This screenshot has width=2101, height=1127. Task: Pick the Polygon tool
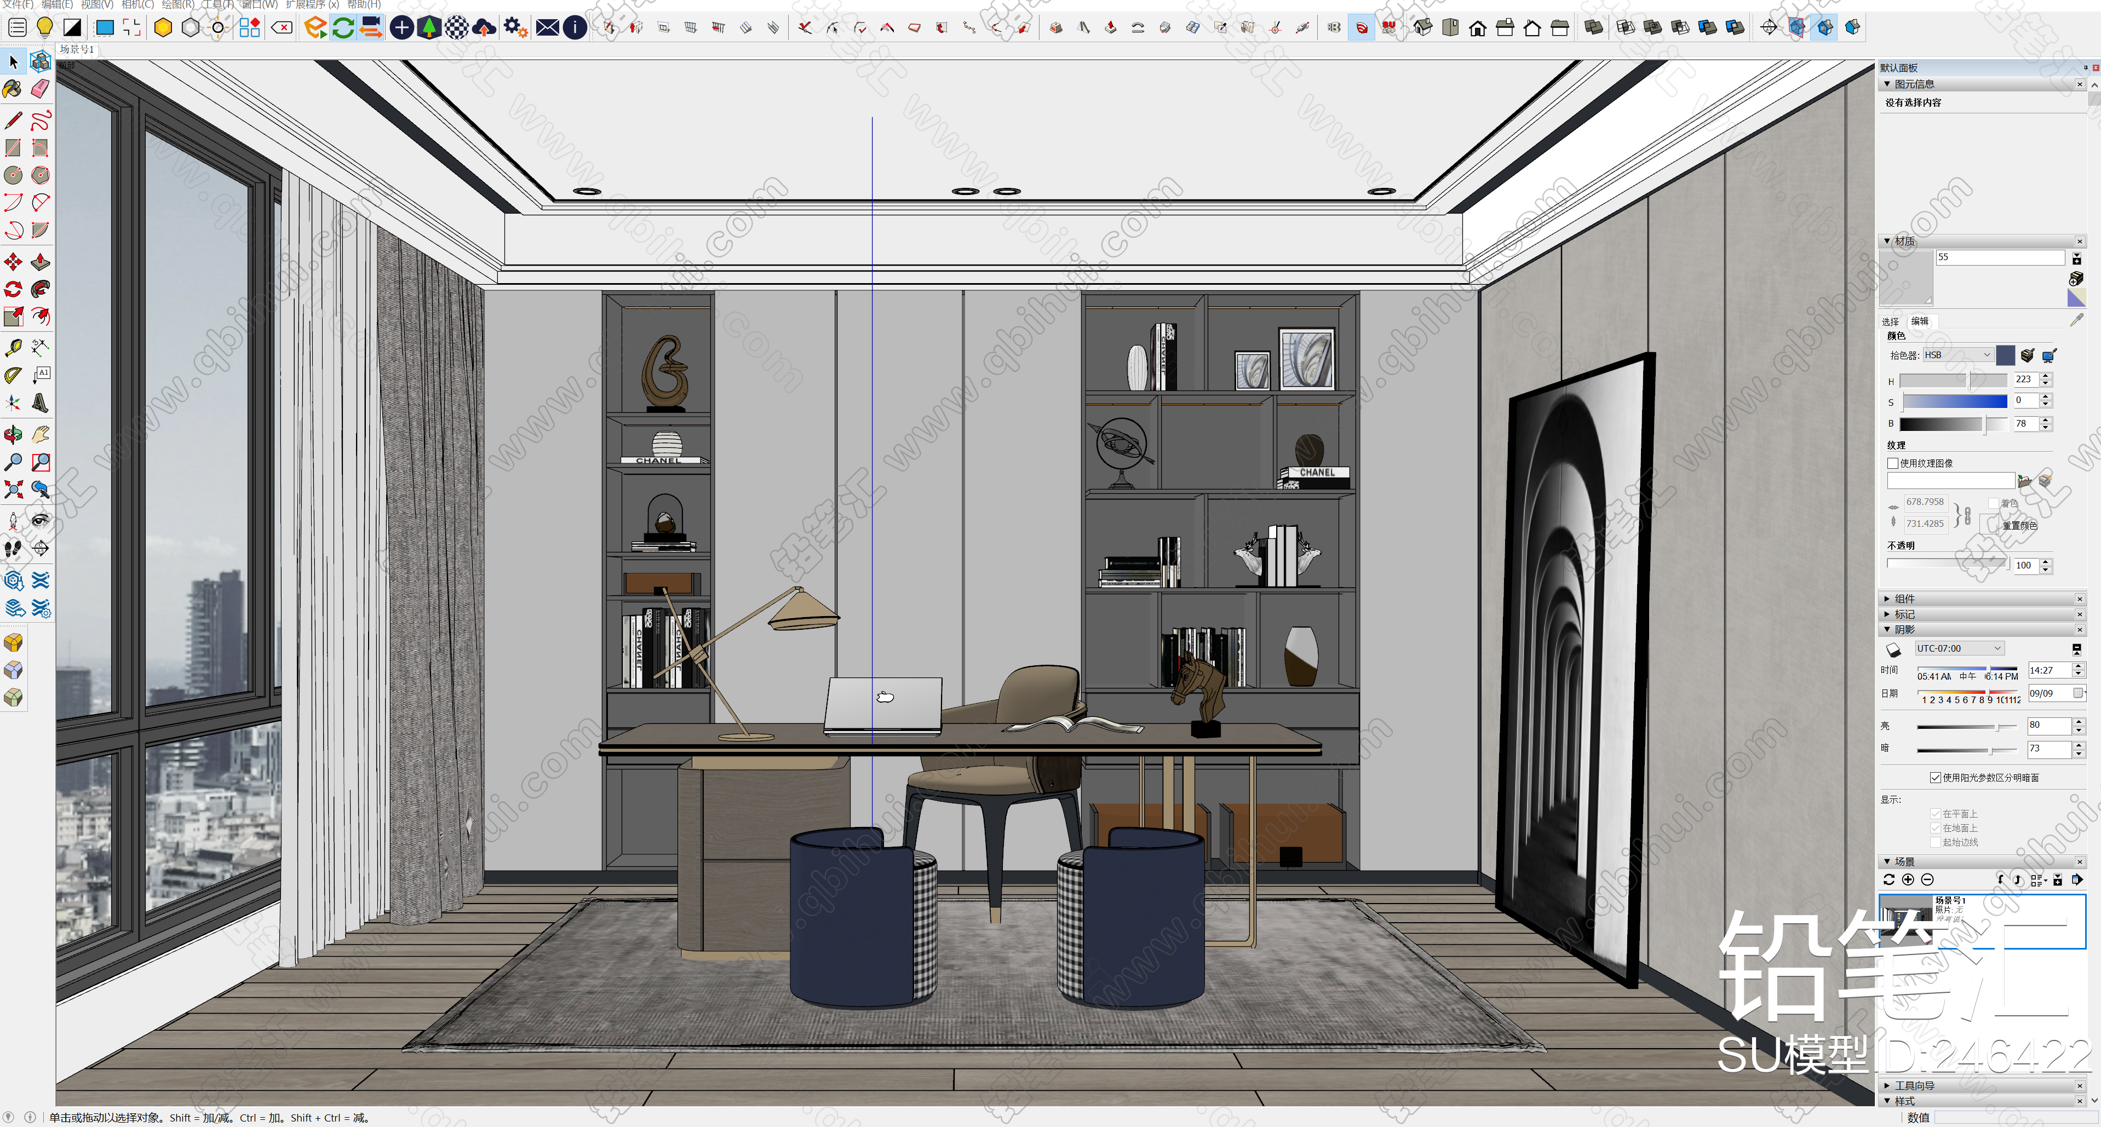pos(40,175)
